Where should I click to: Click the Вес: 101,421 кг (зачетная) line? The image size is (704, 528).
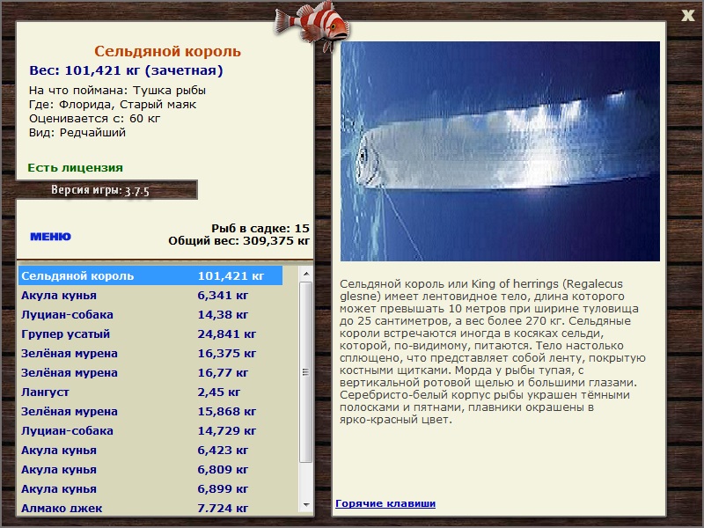pyautogui.click(x=126, y=70)
